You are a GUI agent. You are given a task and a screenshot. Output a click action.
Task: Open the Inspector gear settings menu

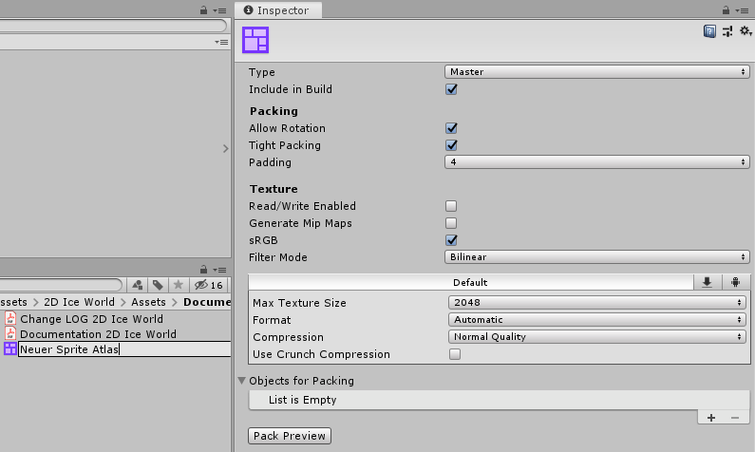[x=745, y=31]
